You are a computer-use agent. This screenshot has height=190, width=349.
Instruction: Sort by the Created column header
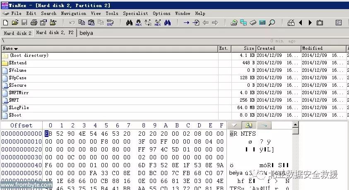[279, 49]
